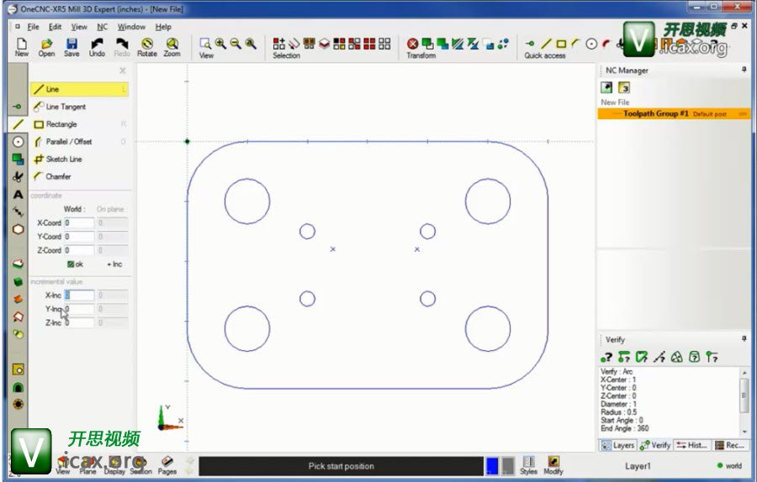Click the Pages button in bottom toolbar

point(167,465)
